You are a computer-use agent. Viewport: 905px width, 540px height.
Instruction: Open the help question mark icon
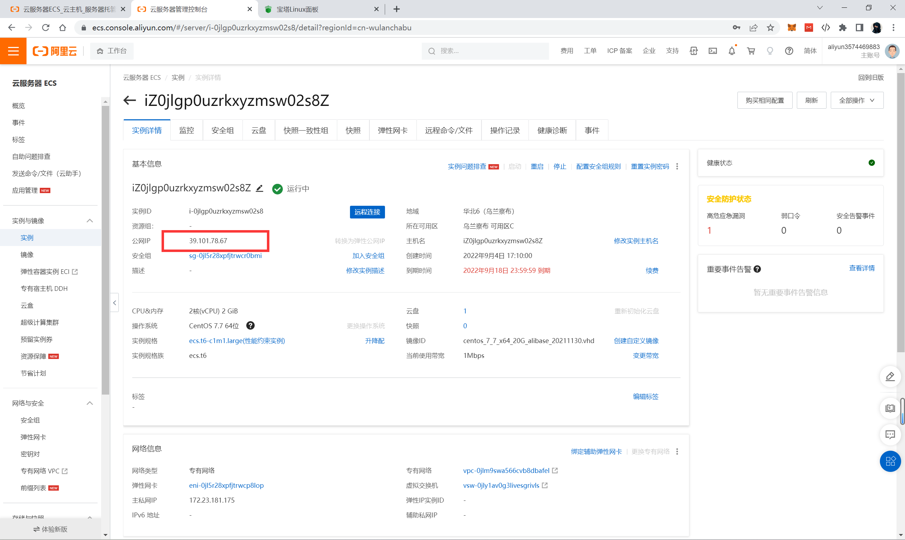tap(789, 51)
